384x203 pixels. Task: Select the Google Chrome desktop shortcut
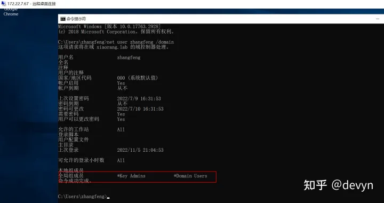[x=11, y=12]
